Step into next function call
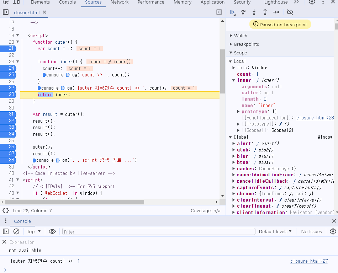Screen dimensions: 338x273 tap(254, 12)
